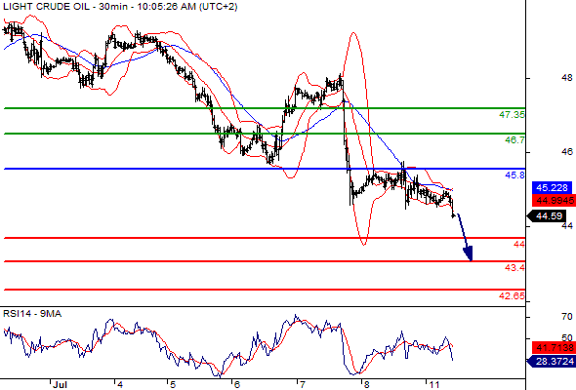Click the blue downward forecast arrow head
Screen dimensions: 576x390
click(x=468, y=254)
